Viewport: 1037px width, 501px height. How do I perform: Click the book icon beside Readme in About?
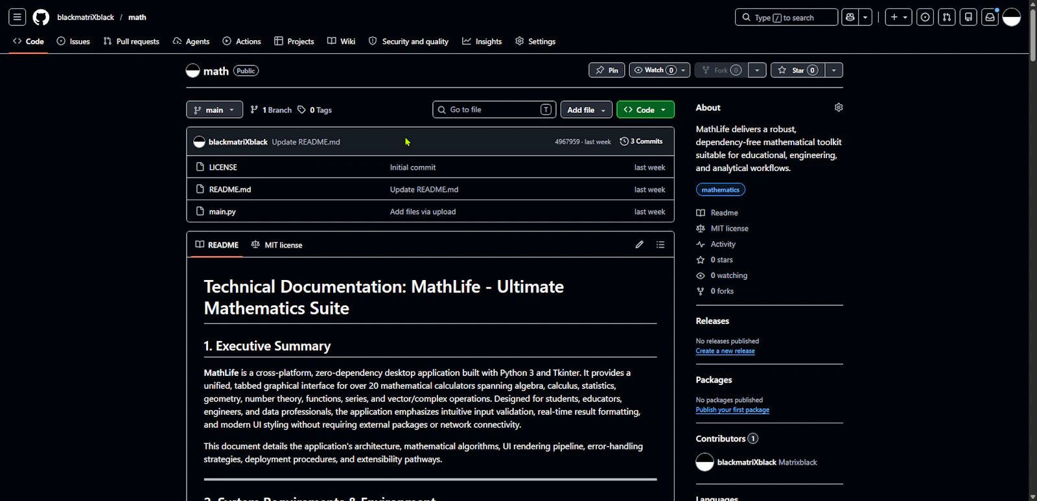tap(701, 213)
